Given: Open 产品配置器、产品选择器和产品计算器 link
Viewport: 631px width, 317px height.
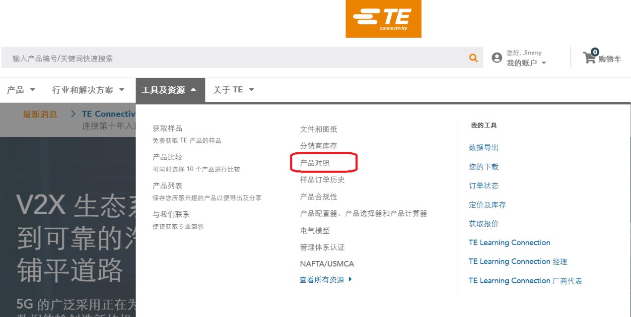Looking at the screenshot, I should click(363, 213).
